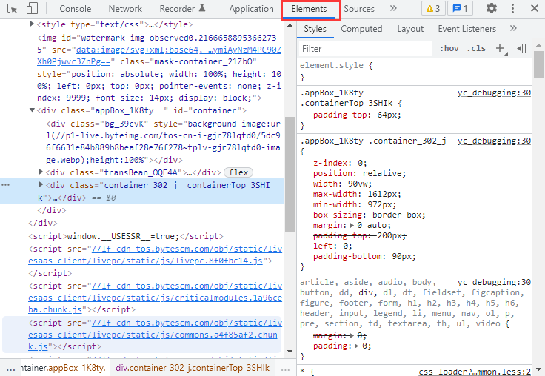Expand the struck-through margin 0 shorthand
This screenshot has width=545, height=376.
pyautogui.click(x=352, y=336)
